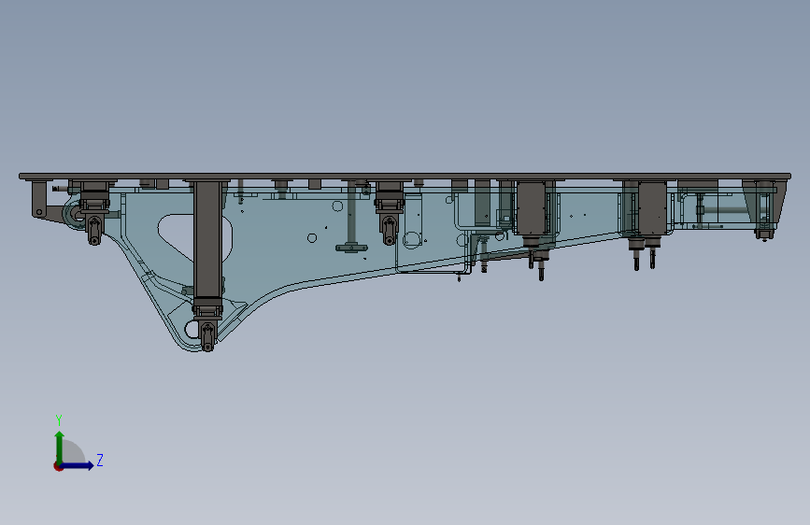
Task: Select the dark actuator block near the right end
Action: coord(652,207)
